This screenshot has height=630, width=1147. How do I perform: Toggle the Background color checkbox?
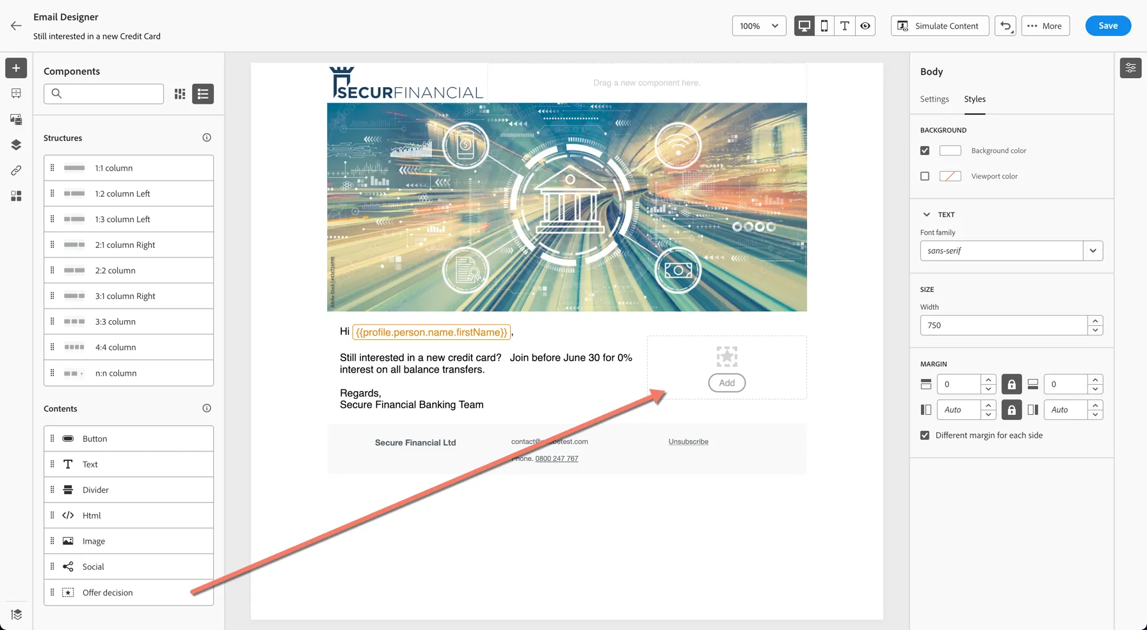925,150
